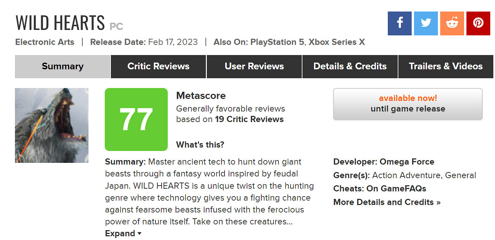
Task: Click the Wild Hearts cover thumbnail
Action: (52, 125)
